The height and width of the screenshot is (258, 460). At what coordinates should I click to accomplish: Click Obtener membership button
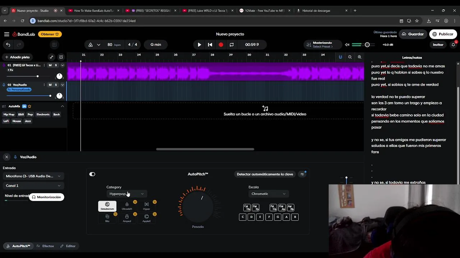50,34
